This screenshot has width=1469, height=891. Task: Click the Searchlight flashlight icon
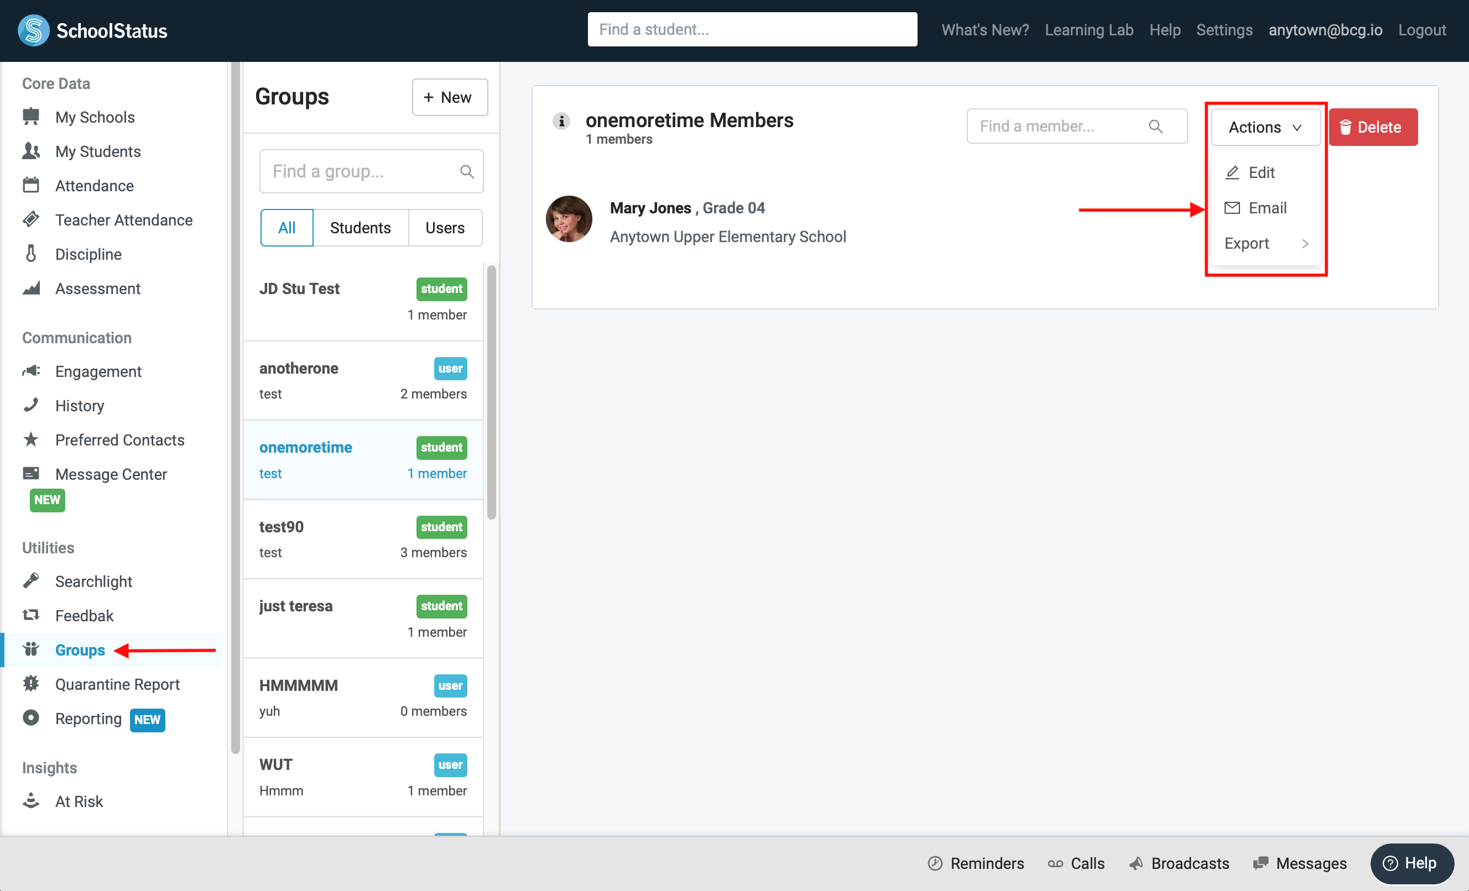click(x=31, y=580)
